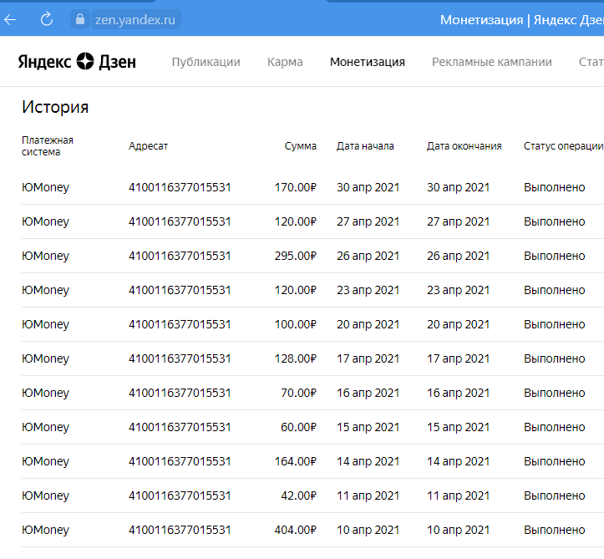Viewport: 604px width, 559px height.
Task: Open the Рекламные кампании tab
Action: point(492,62)
